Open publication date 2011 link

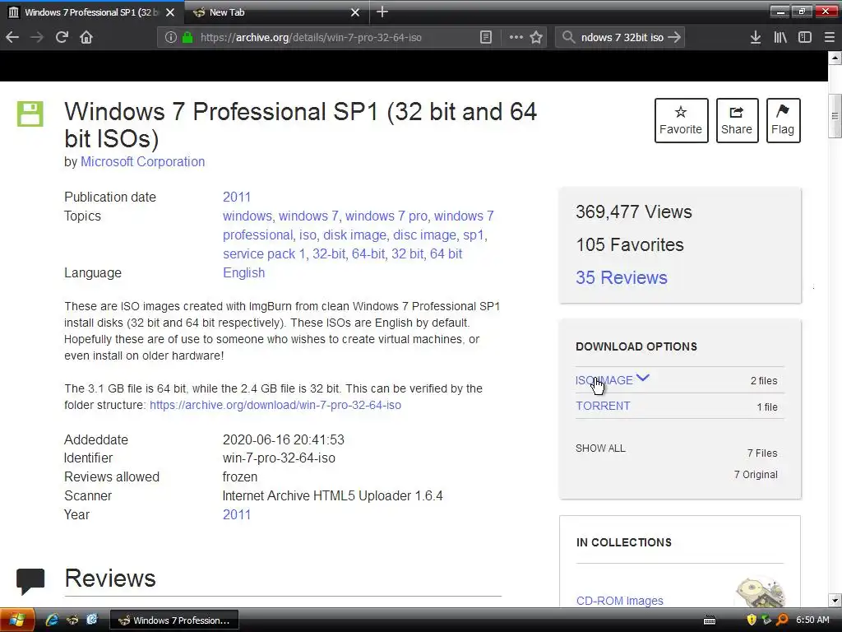click(237, 197)
